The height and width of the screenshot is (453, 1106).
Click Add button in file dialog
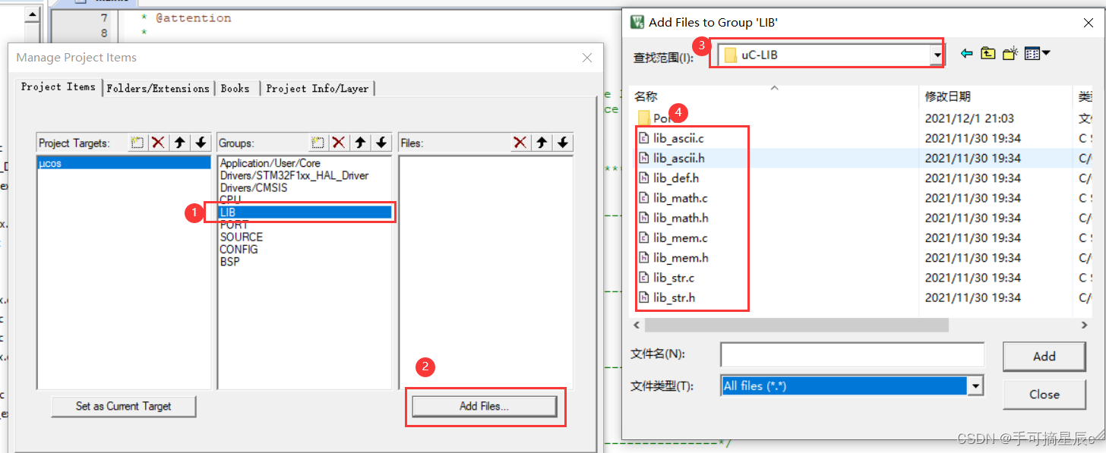pos(1044,356)
